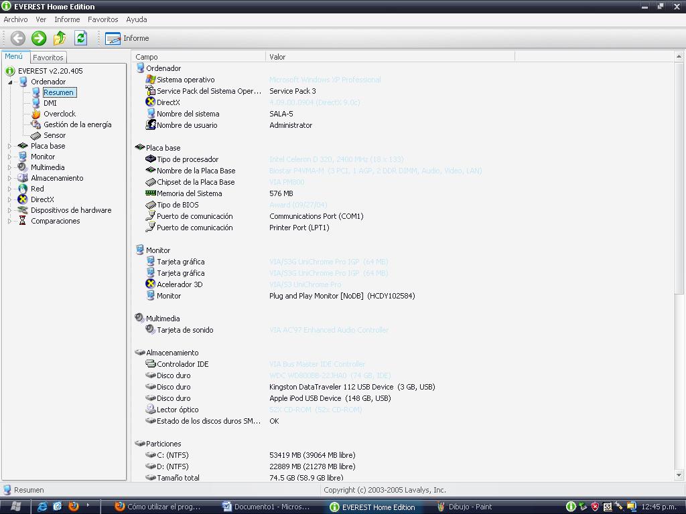Click the vertical scrollbar down arrow
Viewport: 686px width, 514px height.
click(679, 475)
